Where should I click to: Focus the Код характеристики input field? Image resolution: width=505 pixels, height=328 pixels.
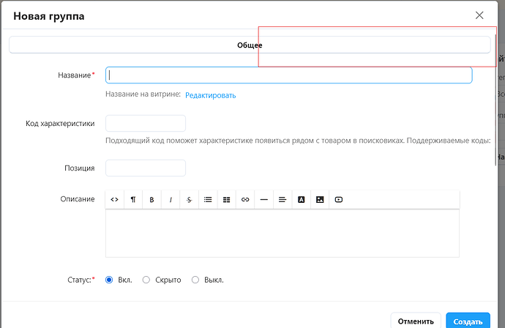click(x=146, y=124)
